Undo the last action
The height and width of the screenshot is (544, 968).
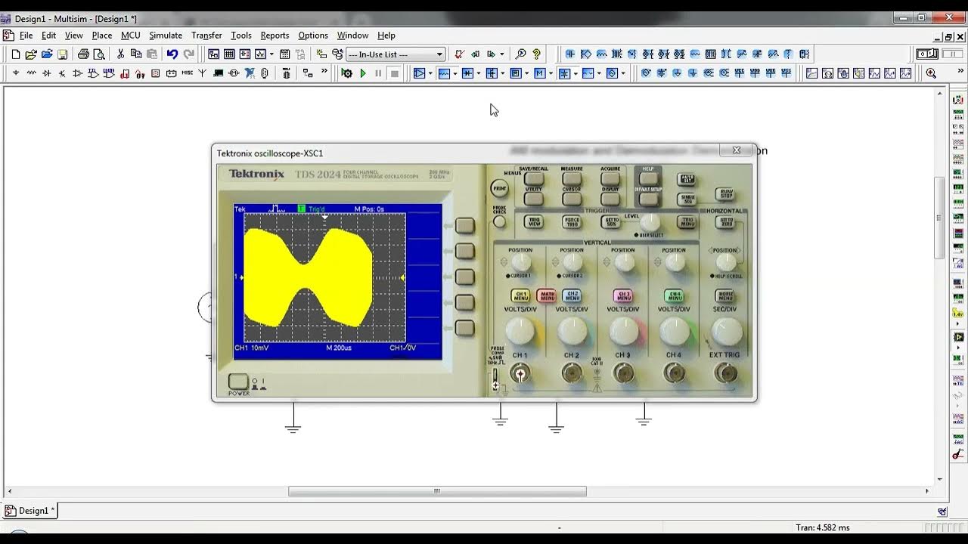point(172,54)
